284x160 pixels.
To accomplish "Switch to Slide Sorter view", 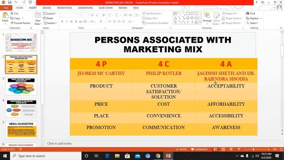I will (x=223, y=149).
